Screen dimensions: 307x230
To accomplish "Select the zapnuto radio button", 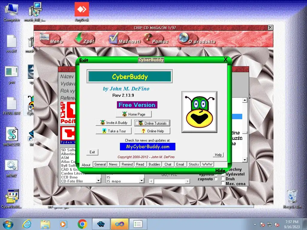I will click(x=216, y=179).
